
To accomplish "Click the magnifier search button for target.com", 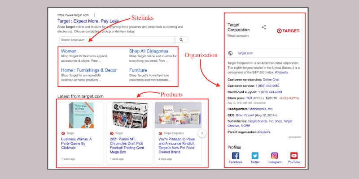I will click(x=181, y=40).
